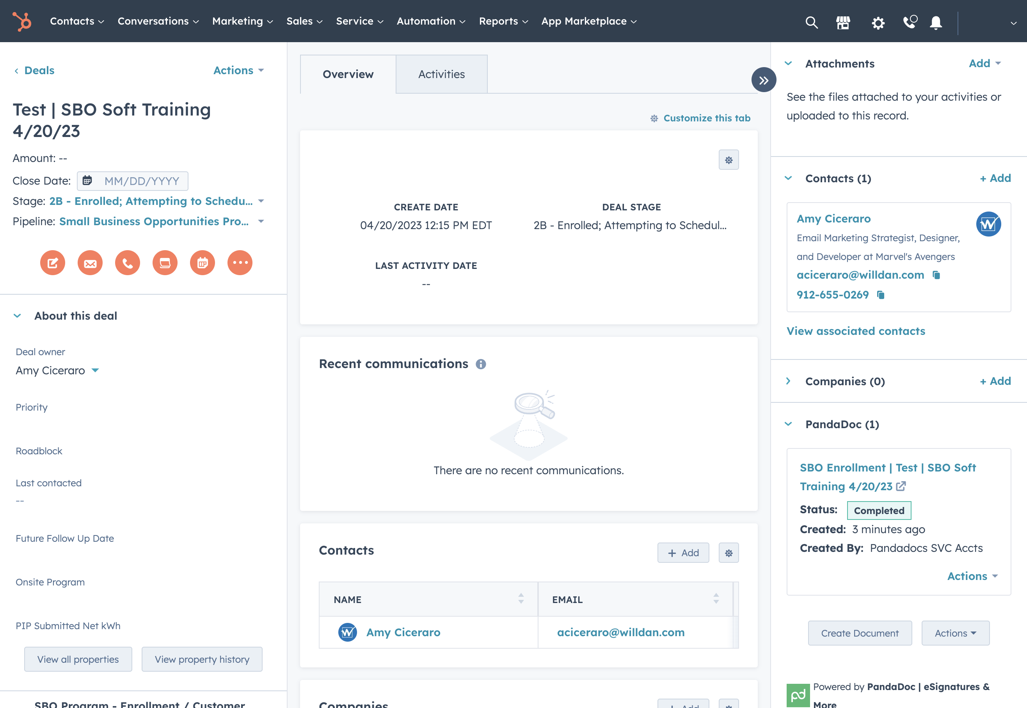This screenshot has width=1027, height=708.
Task: Open the Attachments Add dropdown
Action: pos(984,64)
